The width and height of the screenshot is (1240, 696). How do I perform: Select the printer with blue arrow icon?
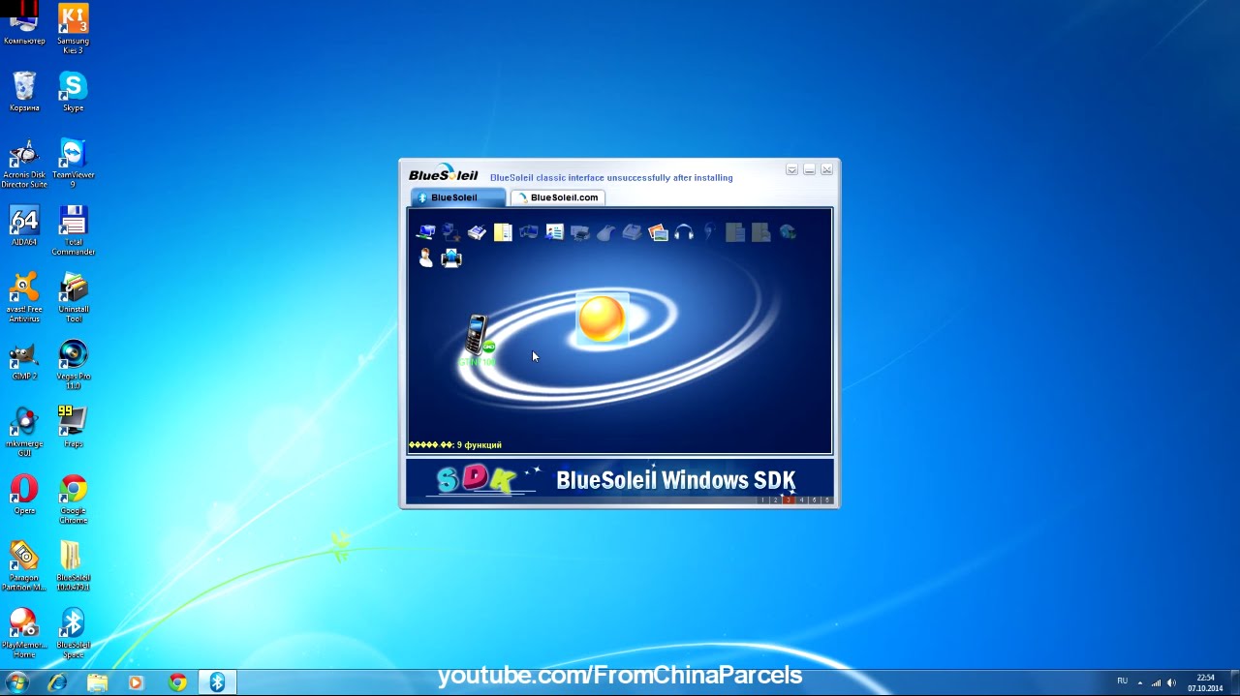pos(451,257)
